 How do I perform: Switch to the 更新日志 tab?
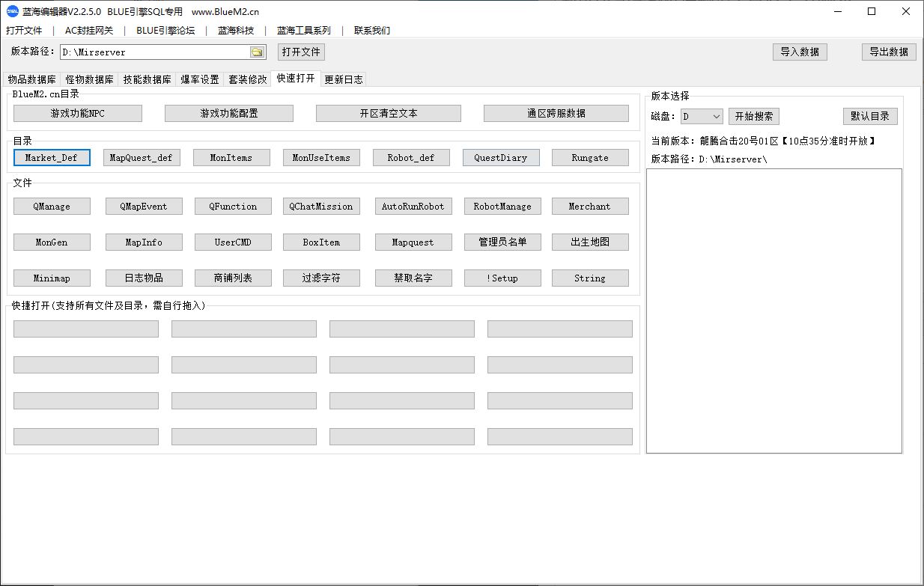344,79
